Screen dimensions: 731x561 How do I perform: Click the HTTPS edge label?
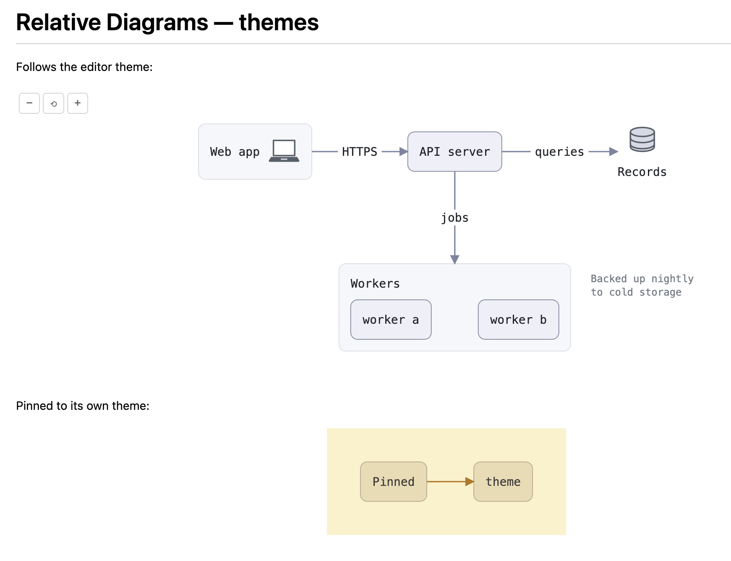360,152
